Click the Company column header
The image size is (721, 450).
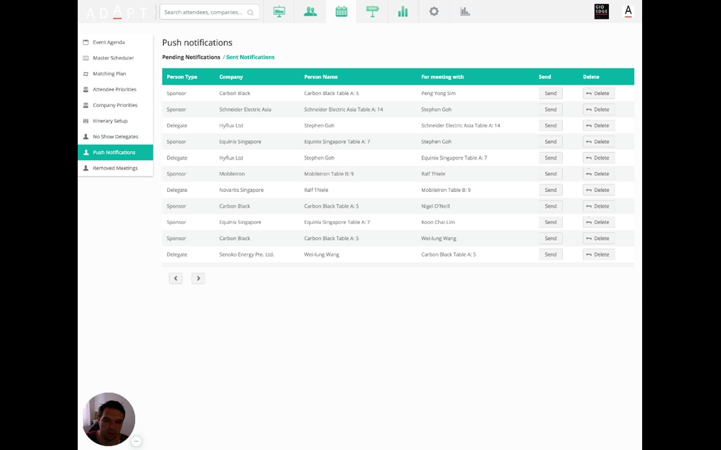click(x=231, y=77)
